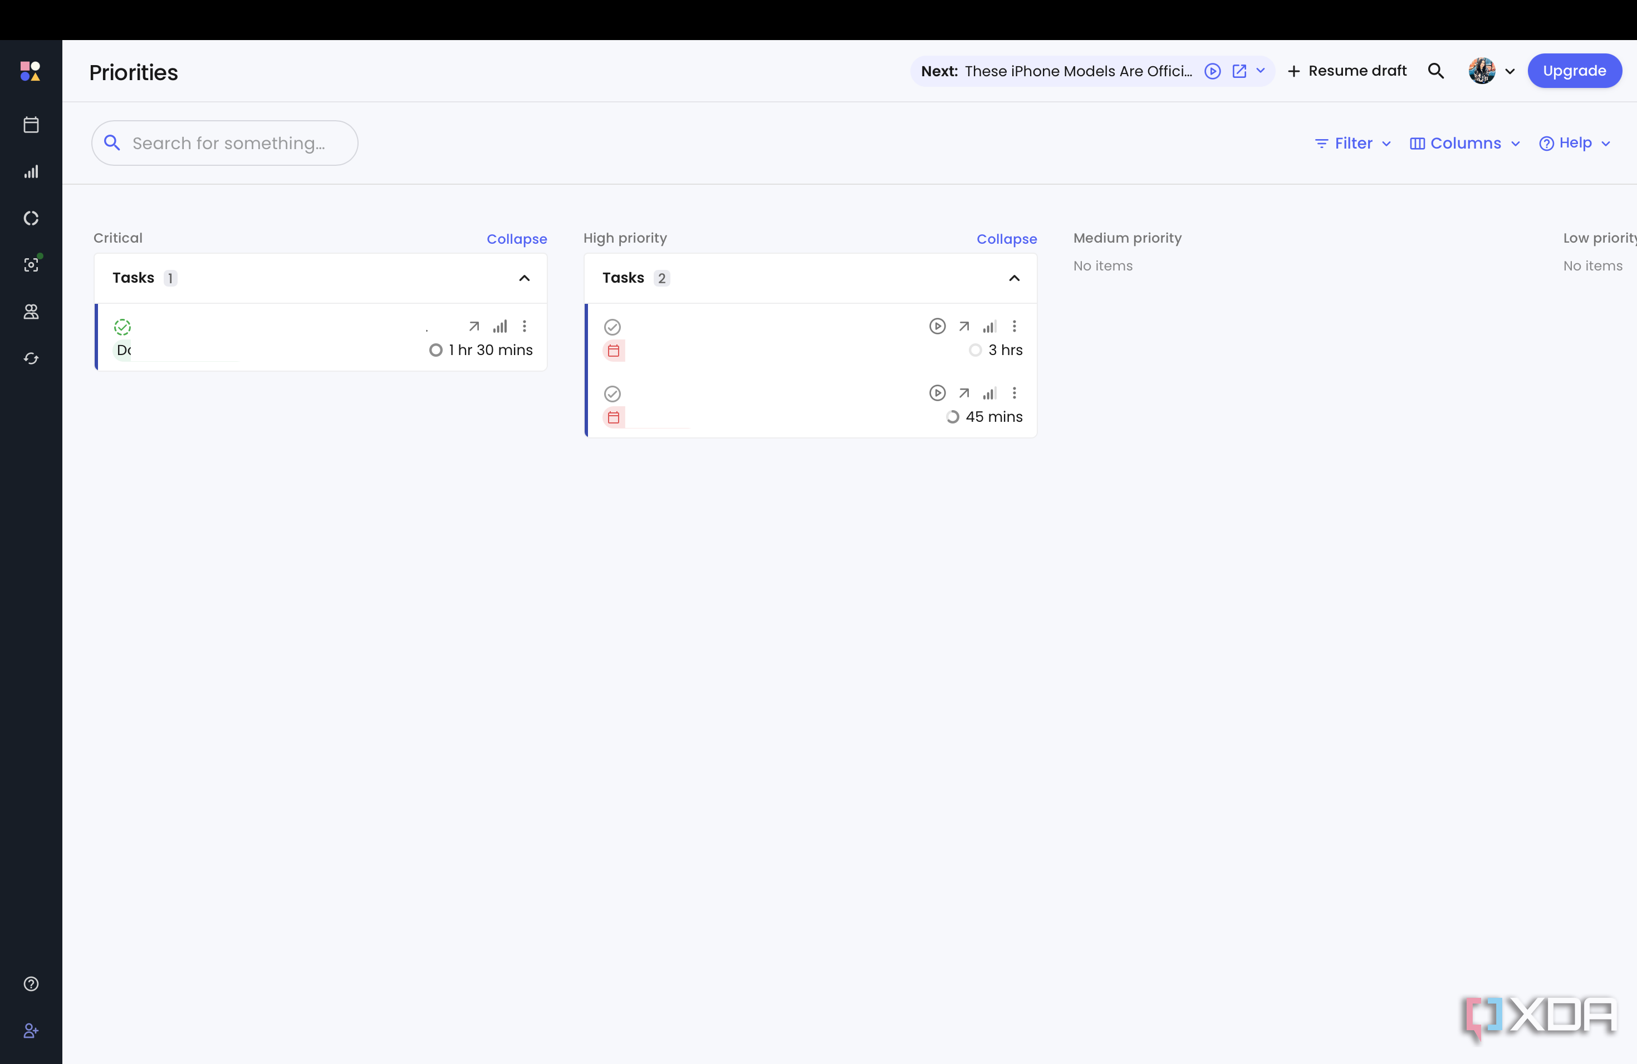Mark the 45 mins task complete

tap(612, 394)
